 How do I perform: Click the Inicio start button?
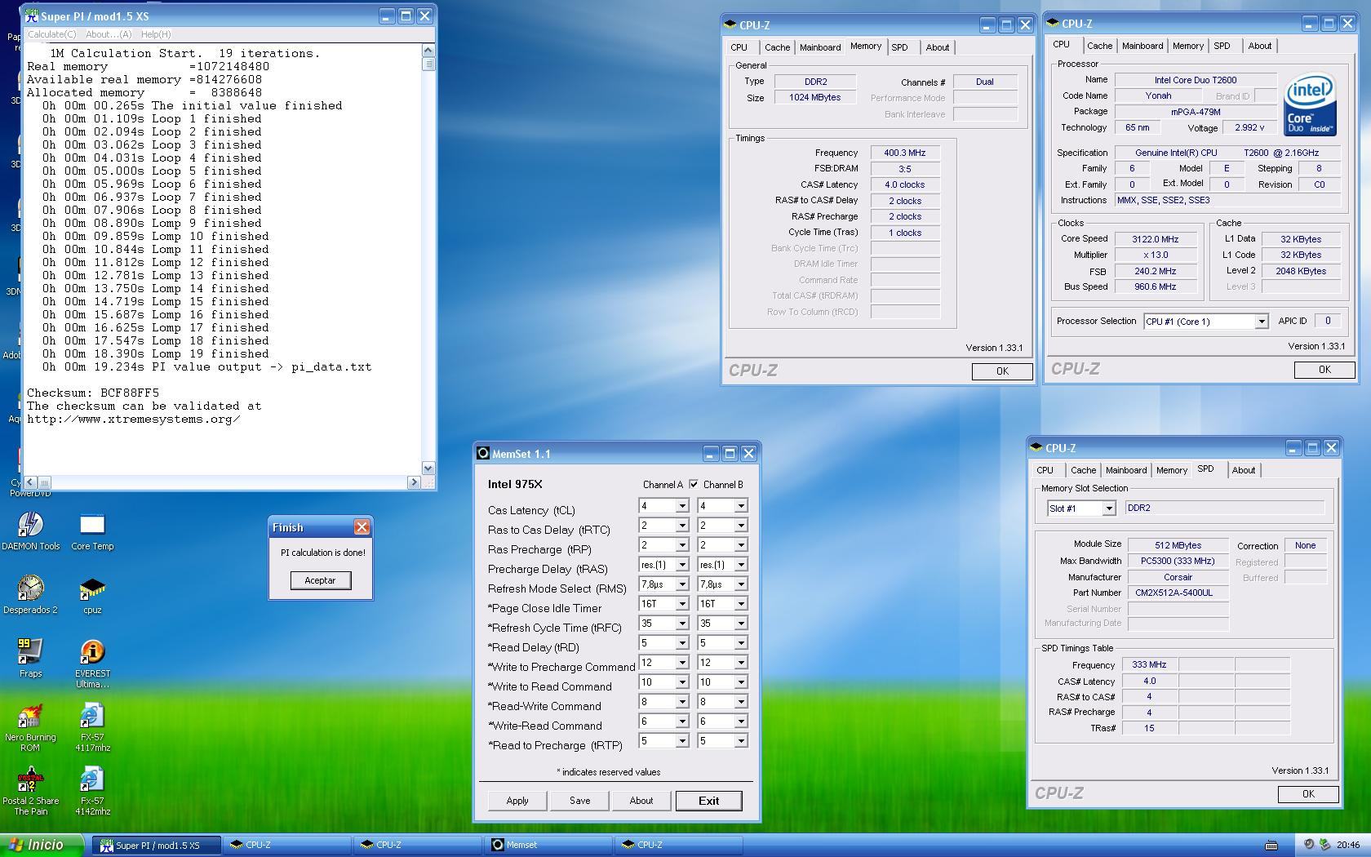42,845
